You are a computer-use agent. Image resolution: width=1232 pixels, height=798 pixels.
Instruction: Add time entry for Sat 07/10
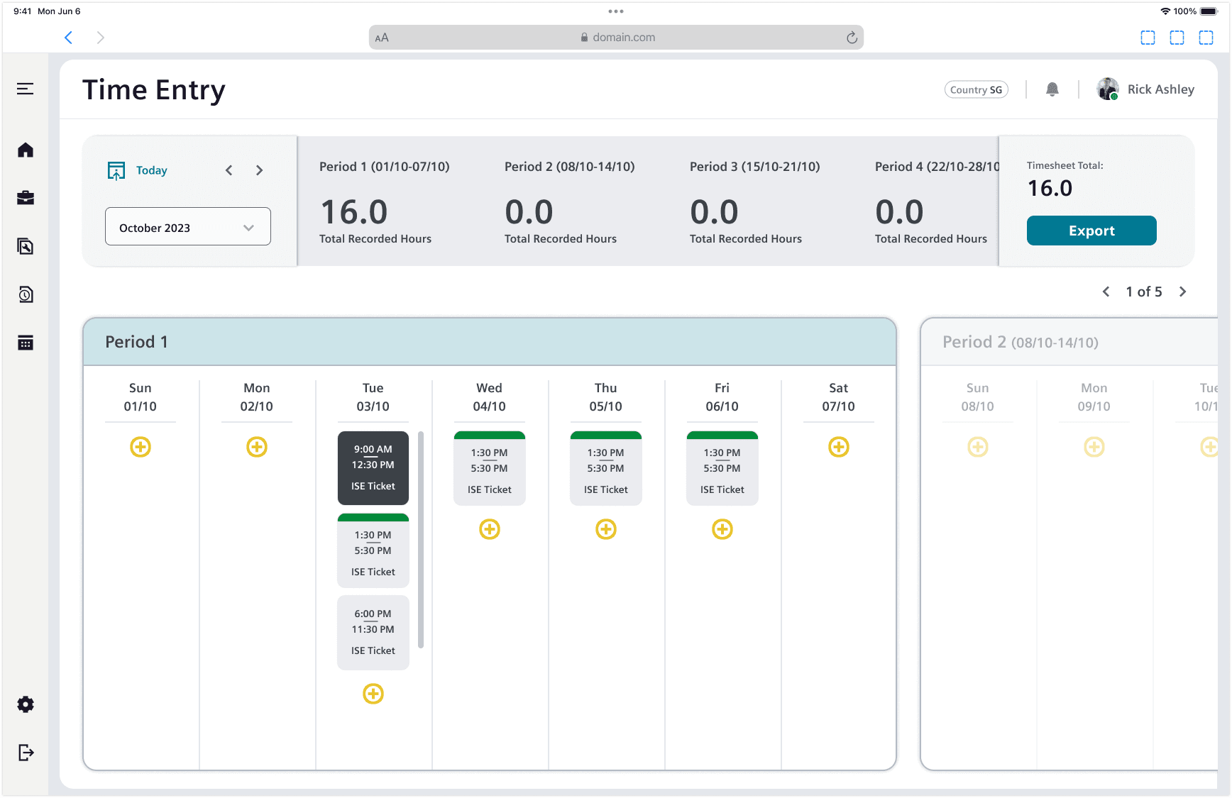tap(839, 447)
